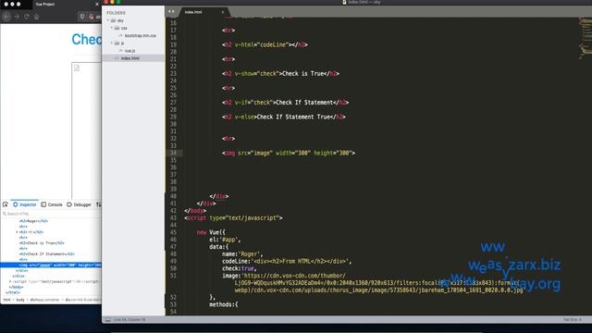Screen dimensions: 592x333
Task: Select the h2 Roger node in Inspector
Action: pos(33,221)
